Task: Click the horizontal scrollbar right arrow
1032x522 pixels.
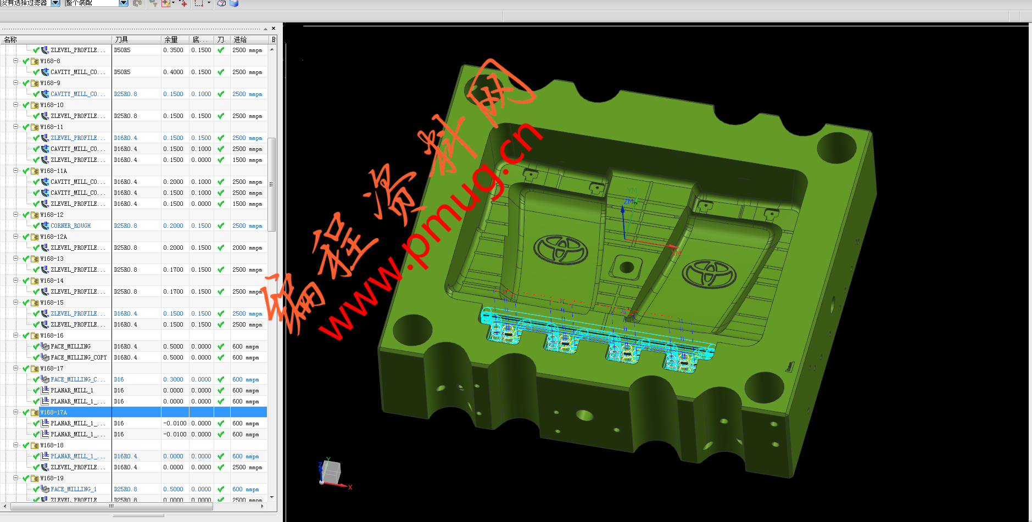Action: [263, 506]
